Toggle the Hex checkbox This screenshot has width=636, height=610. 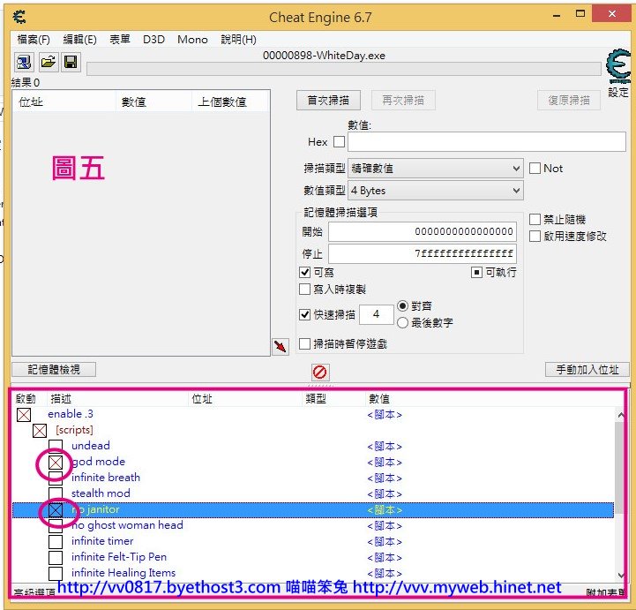pyautogui.click(x=339, y=141)
